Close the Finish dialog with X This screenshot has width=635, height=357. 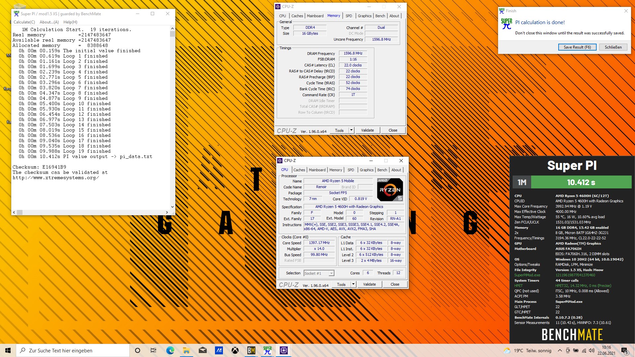click(626, 11)
